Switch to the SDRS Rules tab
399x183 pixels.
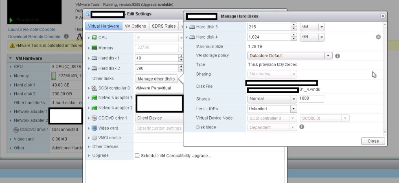point(164,26)
